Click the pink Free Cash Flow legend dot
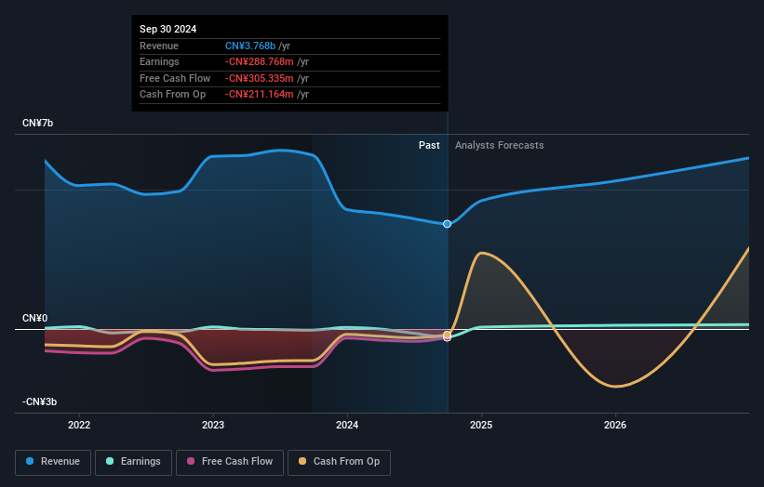This screenshot has width=764, height=487. pos(191,461)
